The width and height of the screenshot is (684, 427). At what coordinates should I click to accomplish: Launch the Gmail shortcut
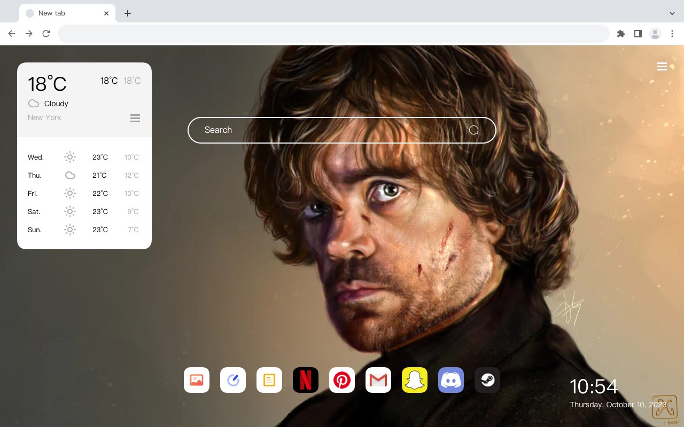point(378,380)
